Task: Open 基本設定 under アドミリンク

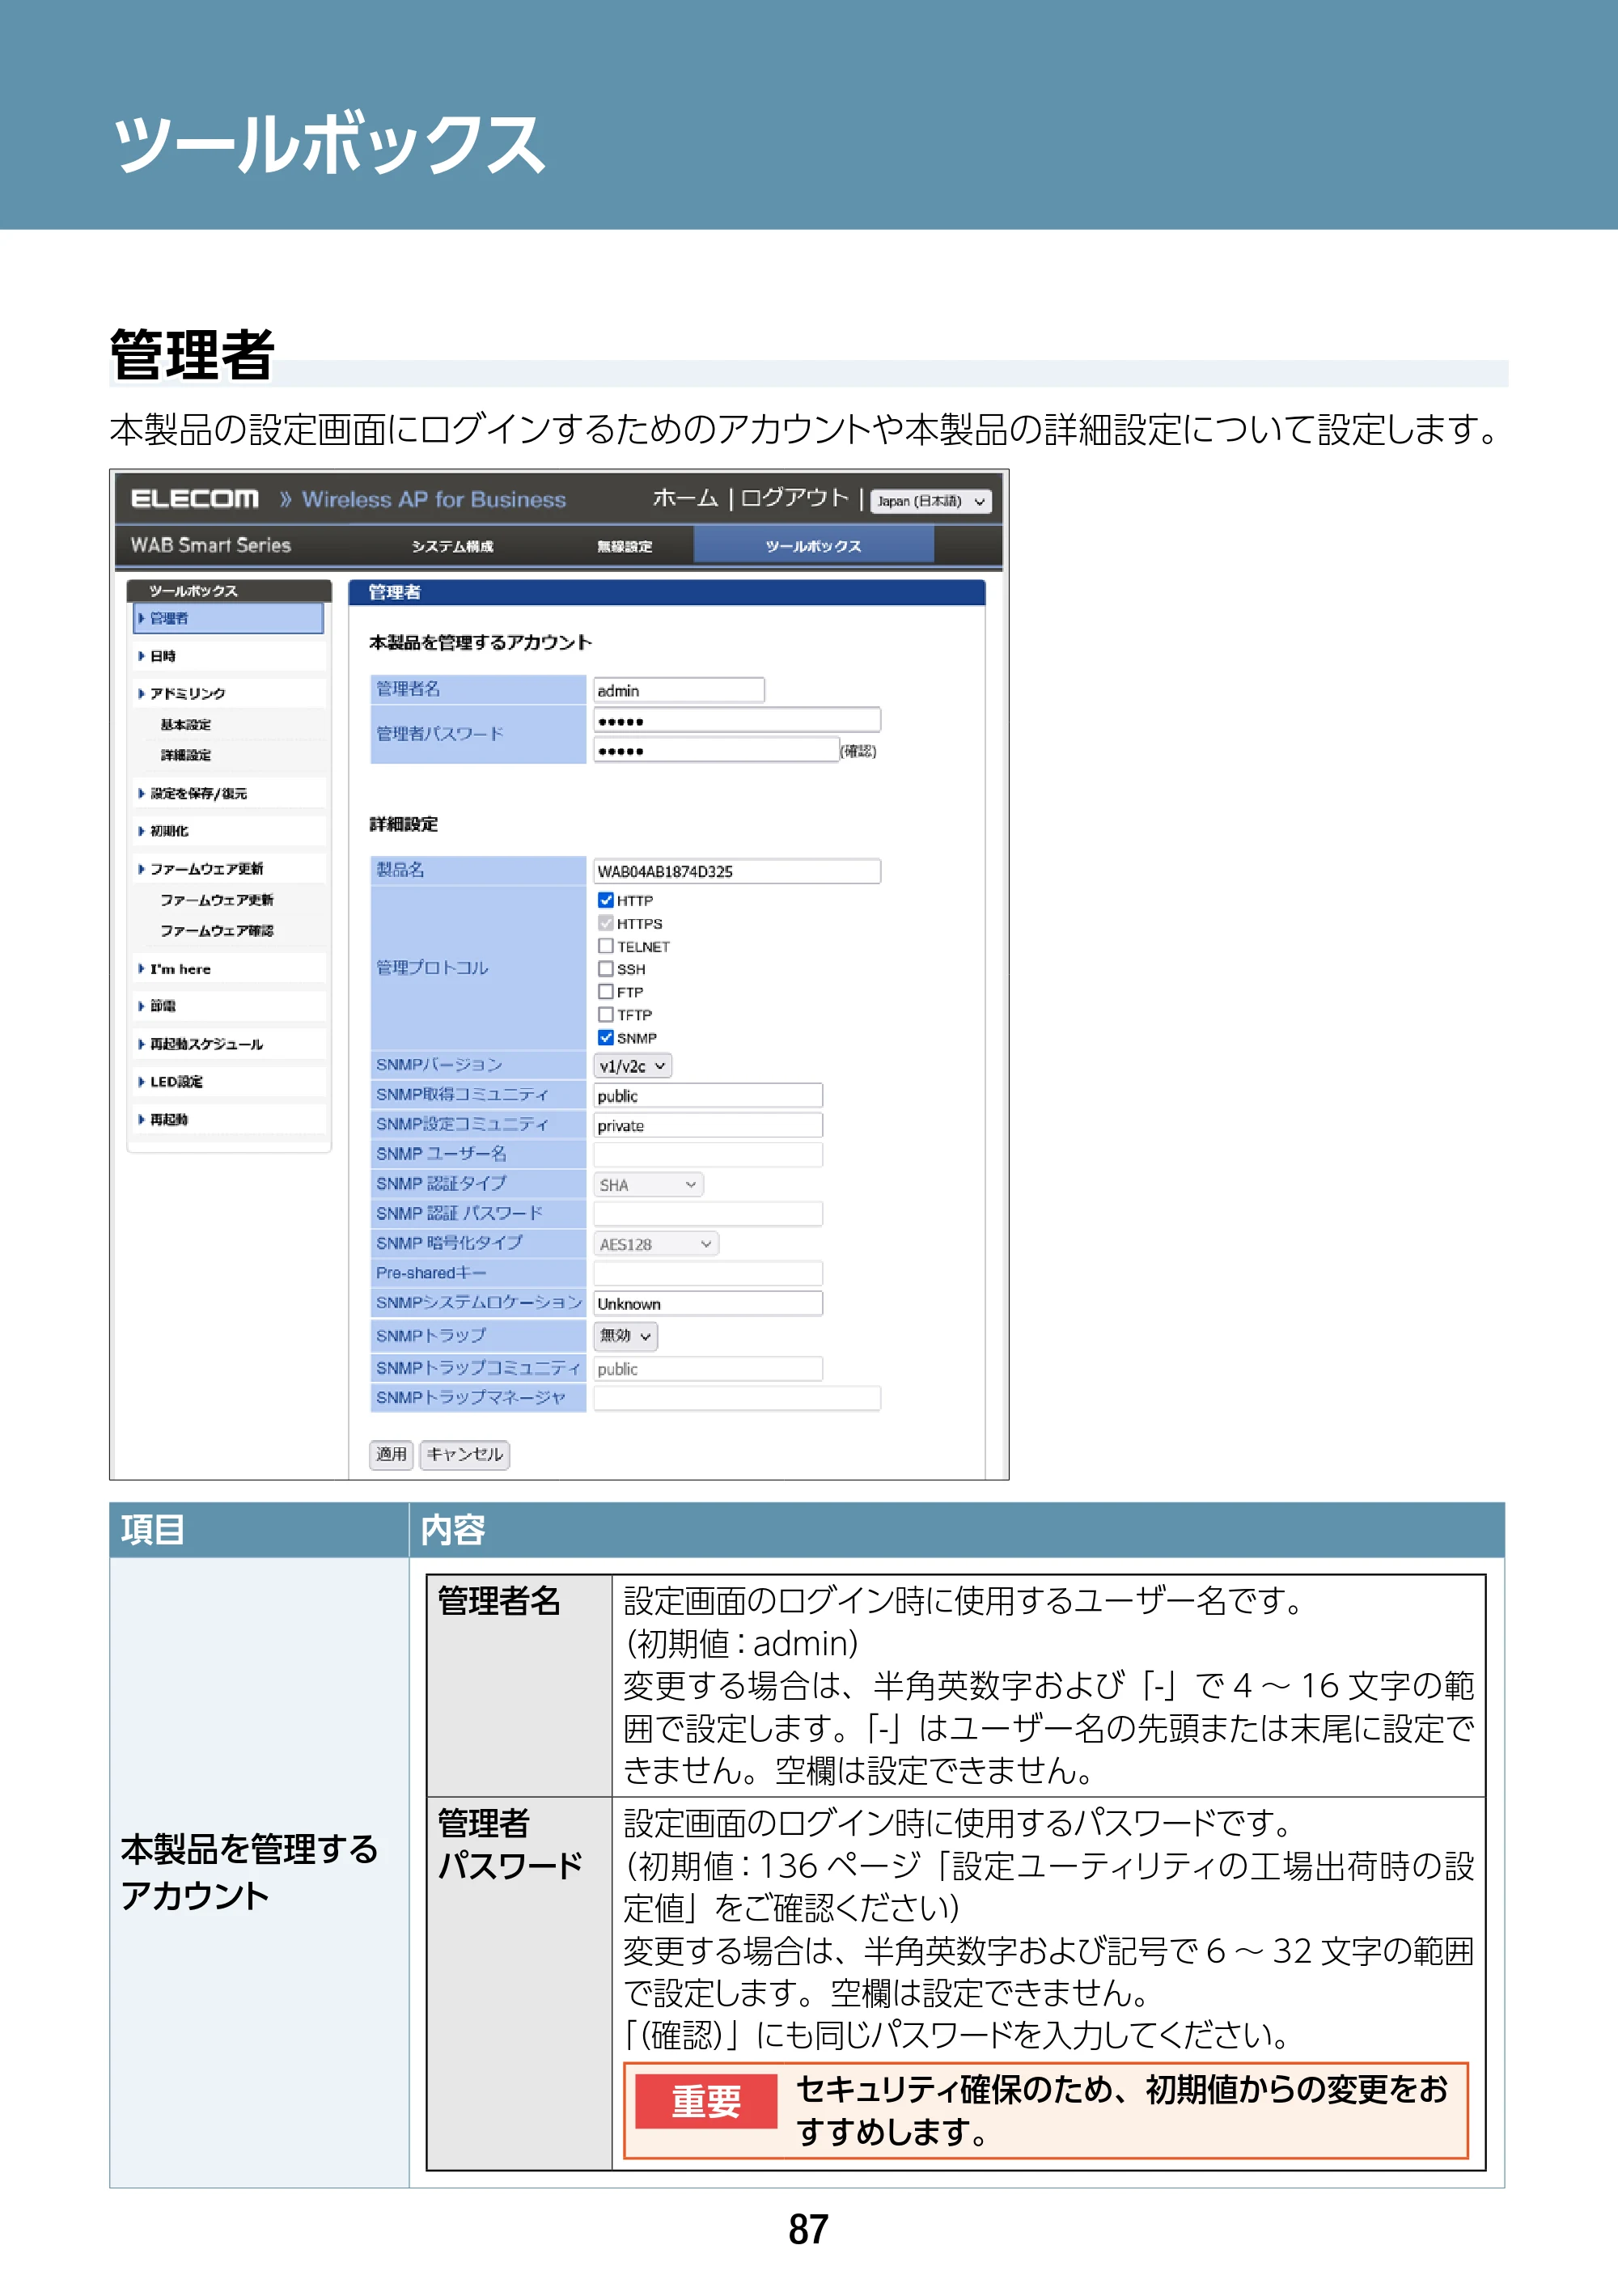Action: (x=186, y=724)
